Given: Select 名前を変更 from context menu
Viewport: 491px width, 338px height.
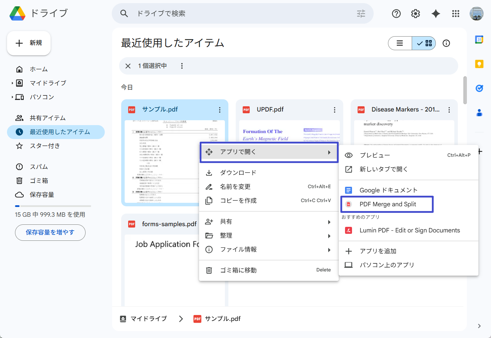Looking at the screenshot, I should (x=269, y=187).
